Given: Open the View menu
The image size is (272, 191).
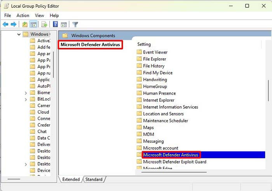Looking at the screenshot, I should [39, 16].
